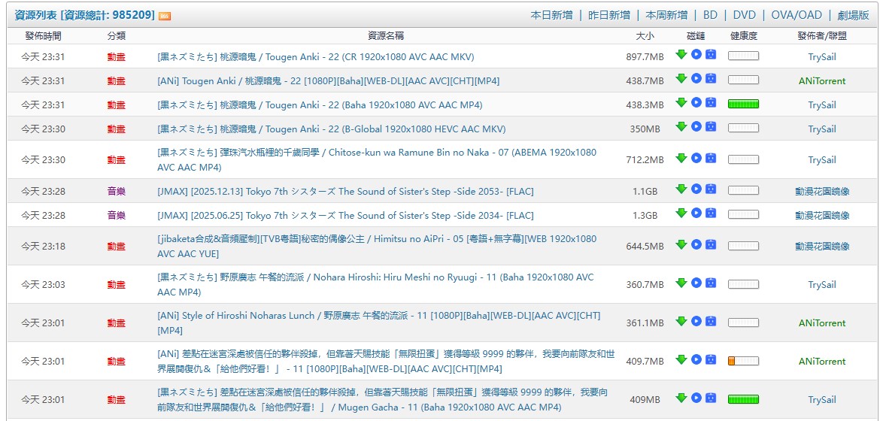Open the 本日新增 filter link

[551, 15]
